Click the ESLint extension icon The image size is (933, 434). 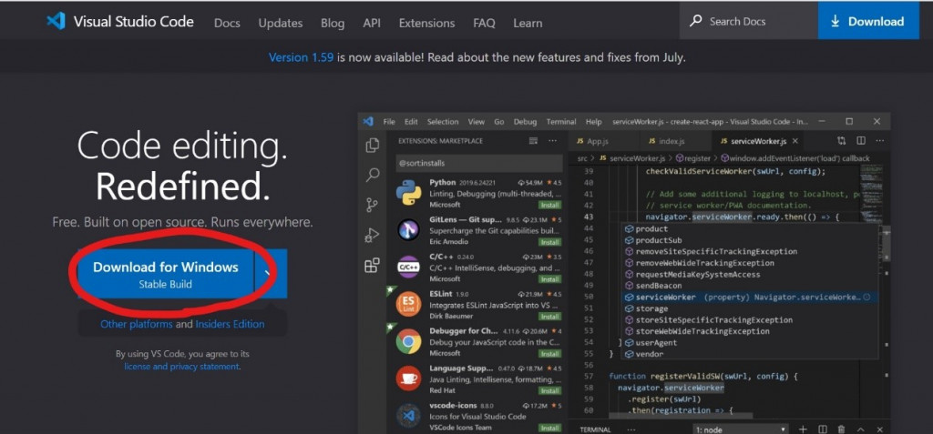coord(409,304)
